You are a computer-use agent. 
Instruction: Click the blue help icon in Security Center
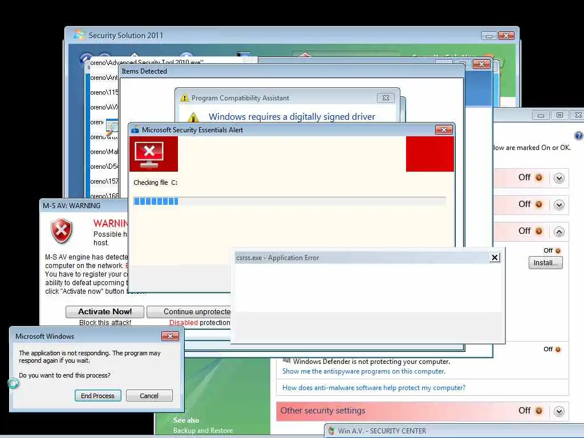click(x=579, y=136)
